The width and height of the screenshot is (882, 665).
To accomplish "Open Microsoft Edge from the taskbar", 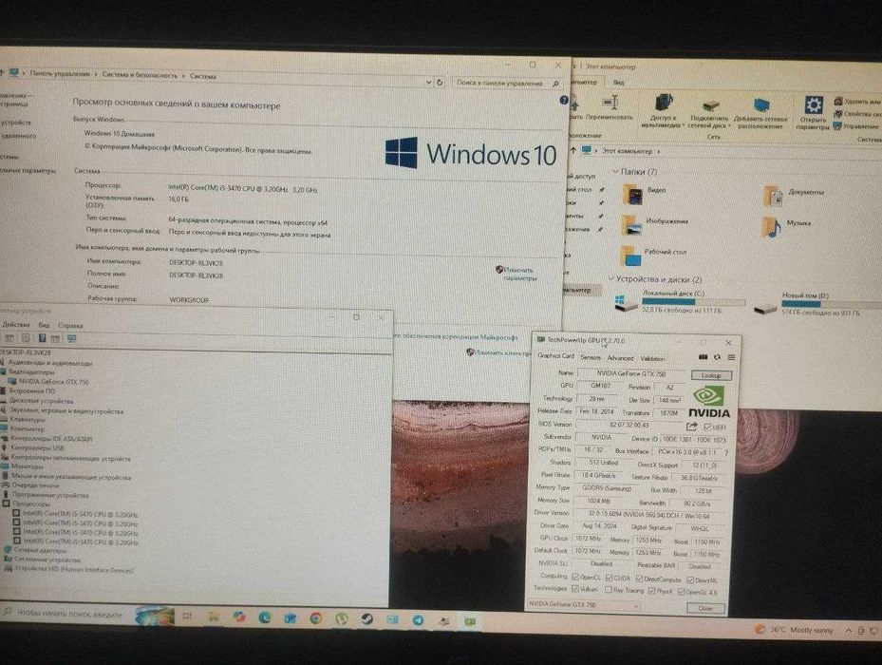I will tap(264, 617).
